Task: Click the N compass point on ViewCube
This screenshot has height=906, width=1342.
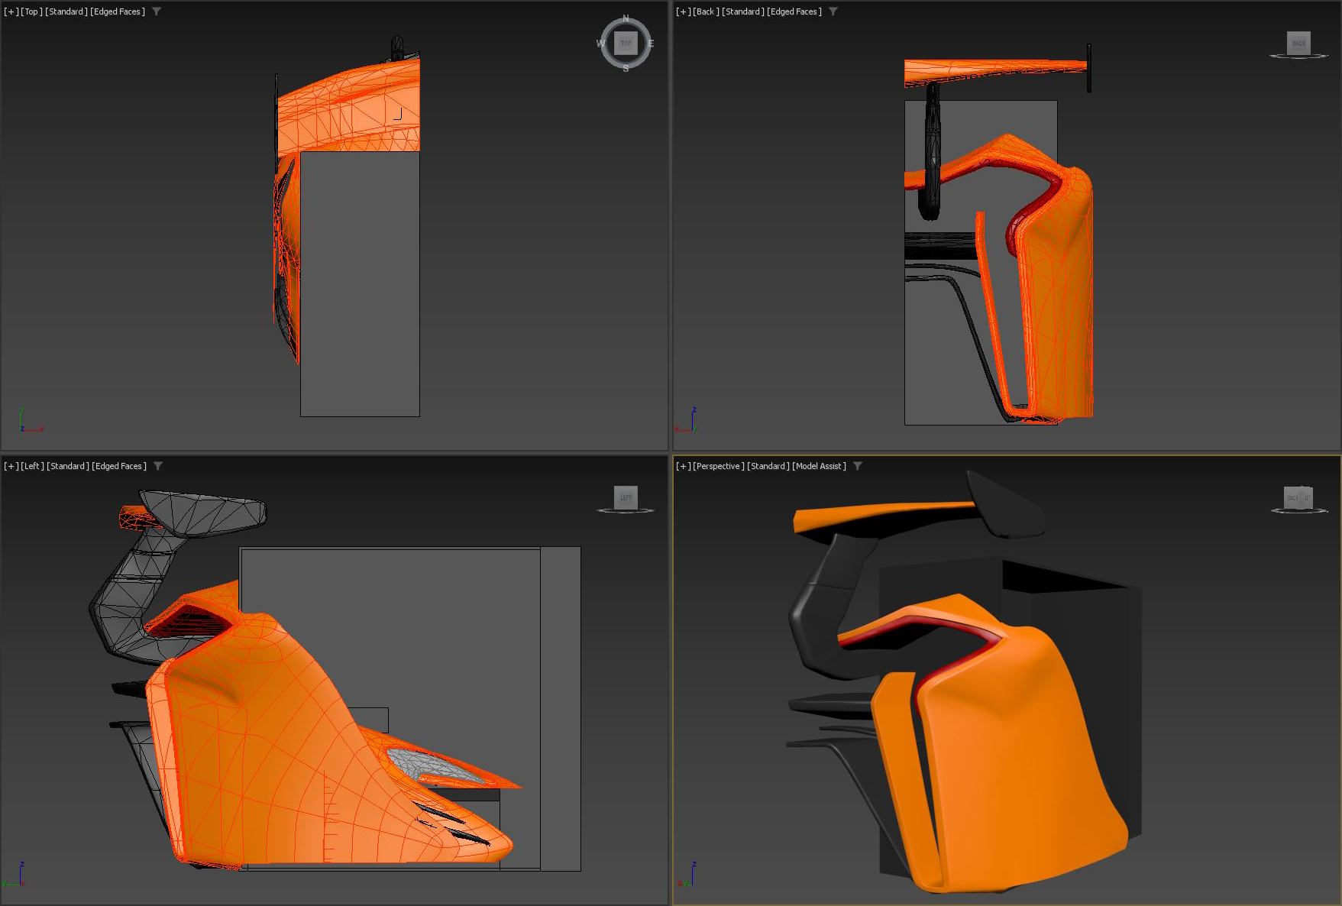Action: pos(626,18)
